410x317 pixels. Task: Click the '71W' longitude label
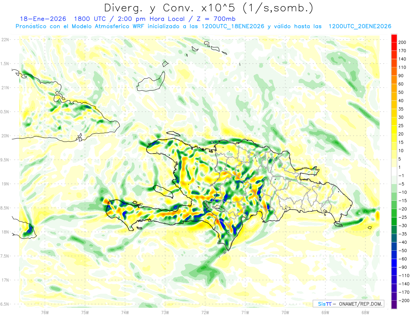[x=245, y=312]
